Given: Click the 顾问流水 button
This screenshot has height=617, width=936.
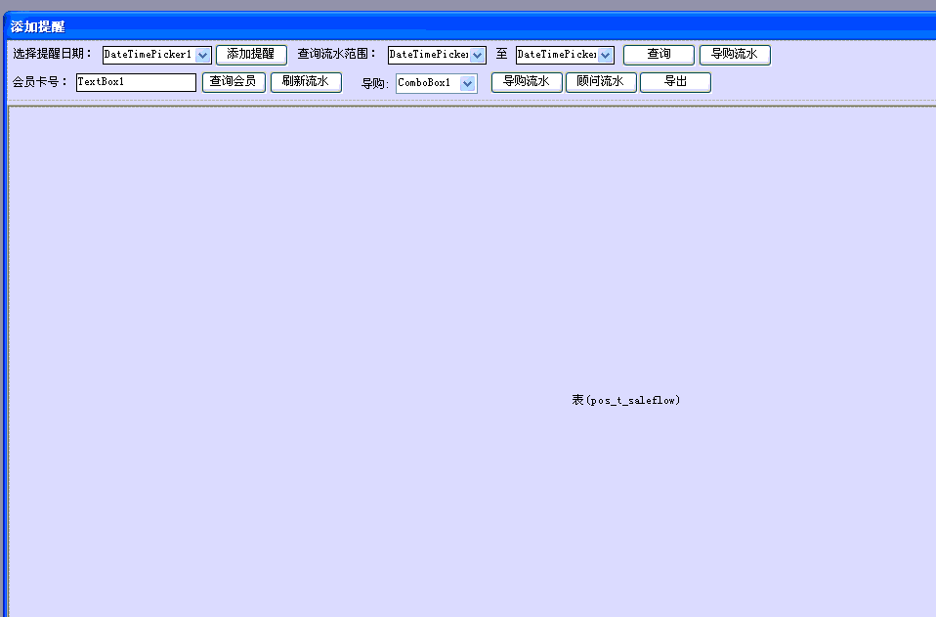Looking at the screenshot, I should point(601,82).
